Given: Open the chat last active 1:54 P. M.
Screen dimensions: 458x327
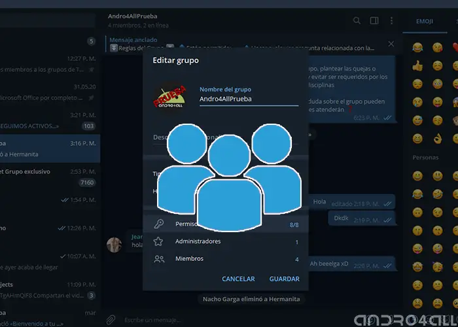Looking at the screenshot, I should (x=50, y=205).
